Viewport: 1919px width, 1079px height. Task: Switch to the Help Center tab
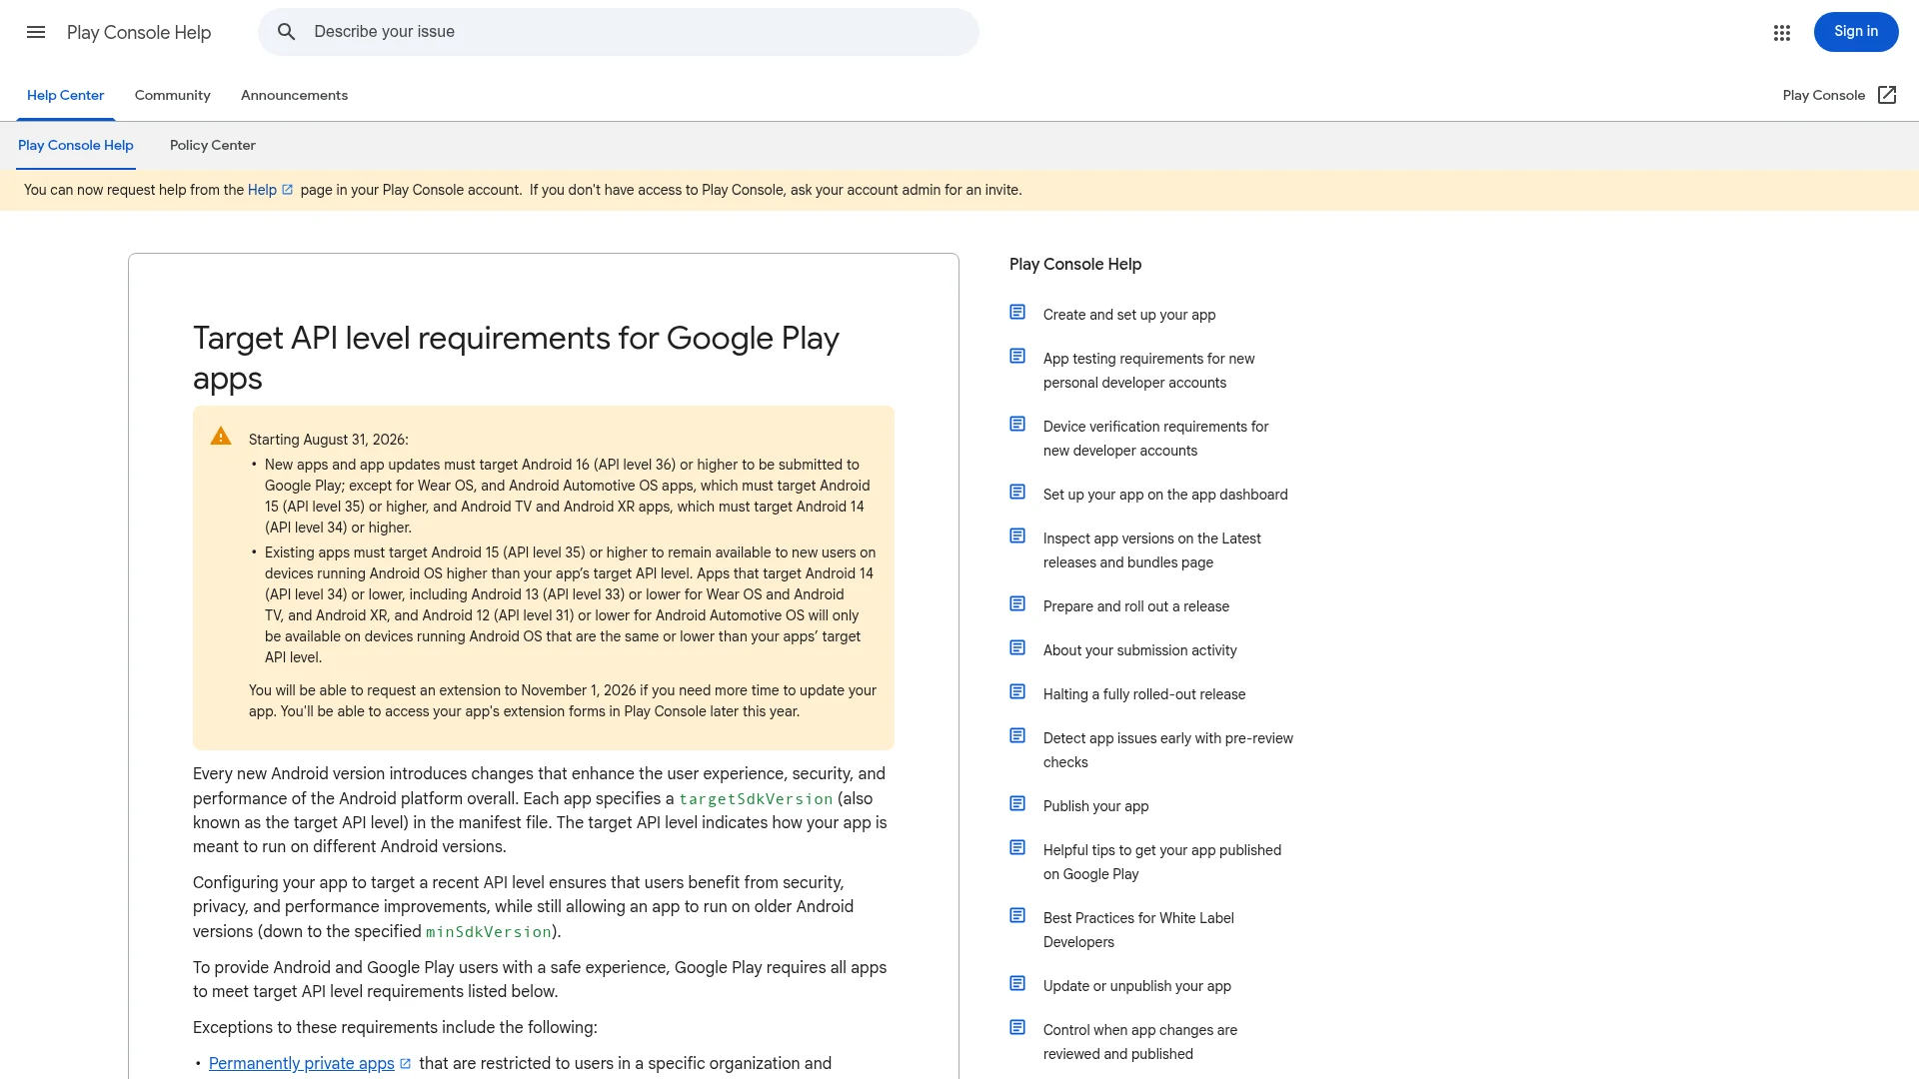(x=65, y=96)
